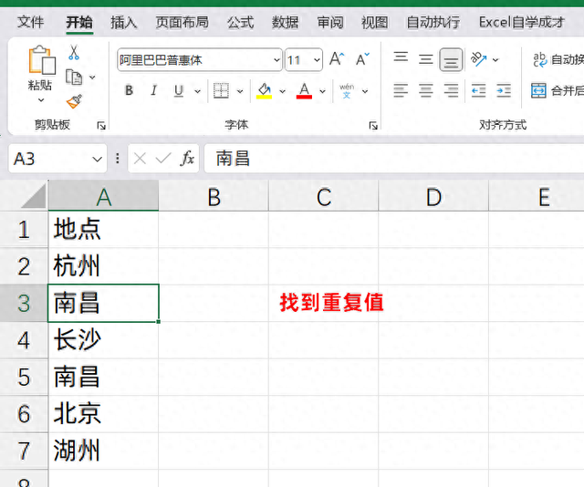Screen dimensions: 584x487
Task: Click the formula bar showing 南昌
Action: coord(394,159)
